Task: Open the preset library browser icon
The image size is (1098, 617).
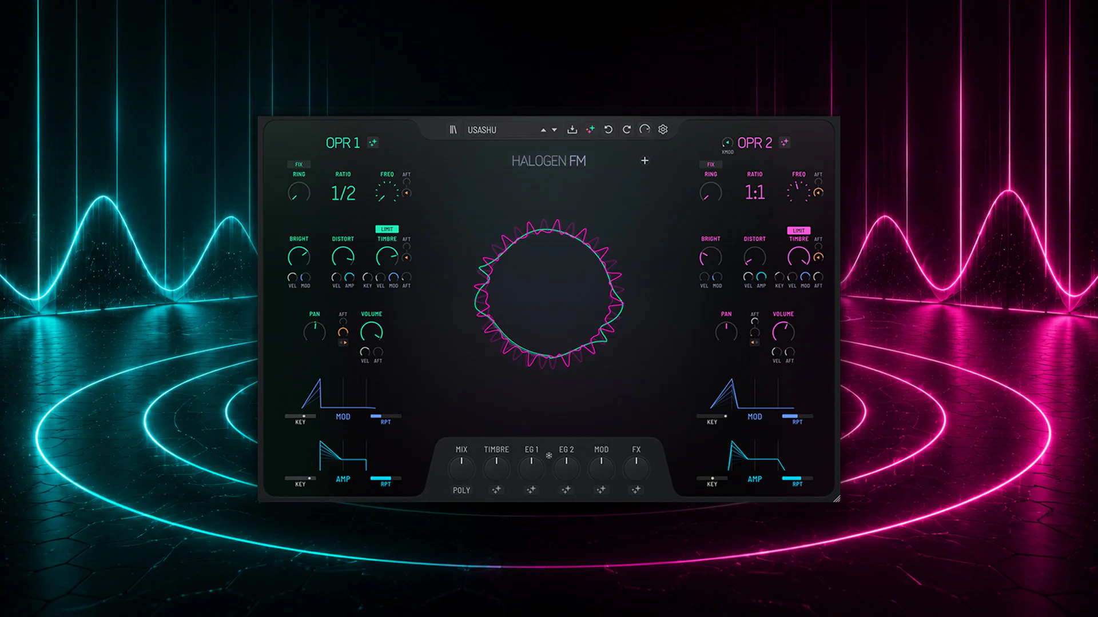Action: pyautogui.click(x=453, y=130)
